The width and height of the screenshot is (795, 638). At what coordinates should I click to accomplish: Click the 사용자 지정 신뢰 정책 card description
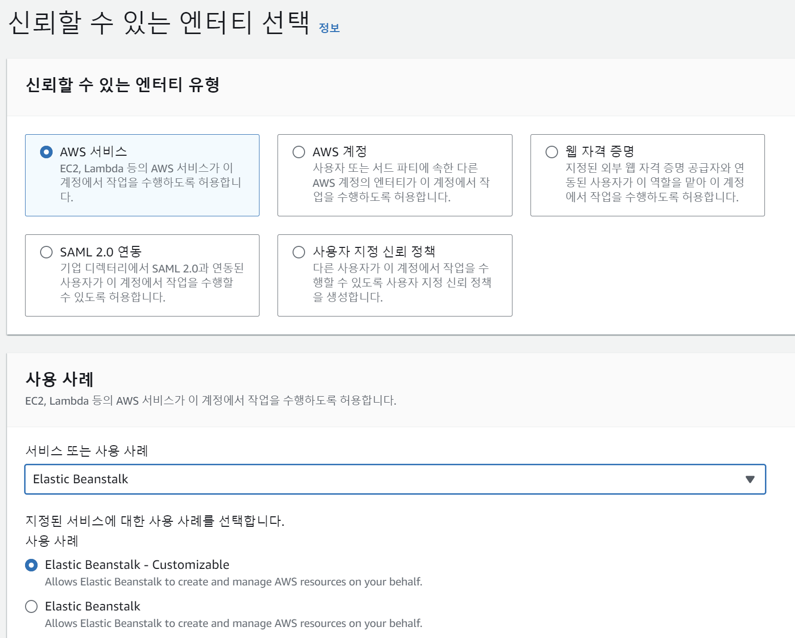tap(402, 282)
